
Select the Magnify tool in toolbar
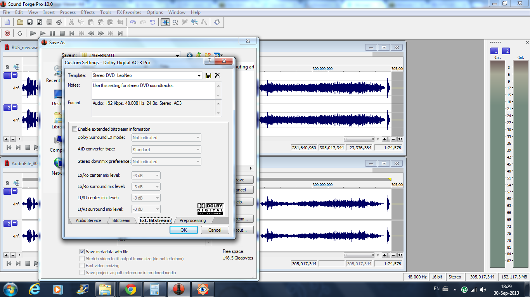(x=175, y=22)
